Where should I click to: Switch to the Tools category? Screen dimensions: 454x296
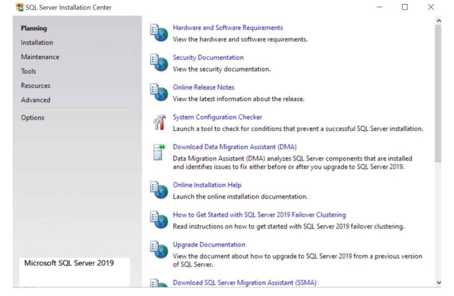tap(28, 71)
